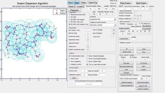Enable Show triangle topologies
The width and height of the screenshot is (165, 93).
tap(87, 56)
